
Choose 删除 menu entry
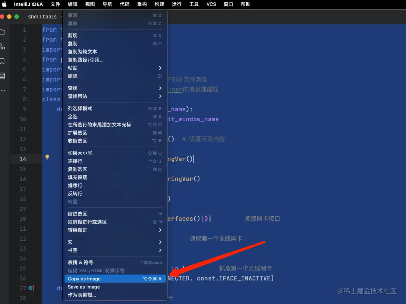[115, 76]
